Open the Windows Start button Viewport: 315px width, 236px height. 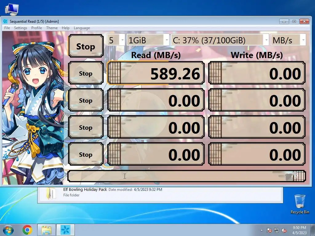coord(8,230)
